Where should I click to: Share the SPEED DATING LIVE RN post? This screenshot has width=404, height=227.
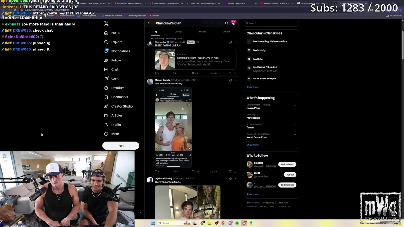pos(235,73)
